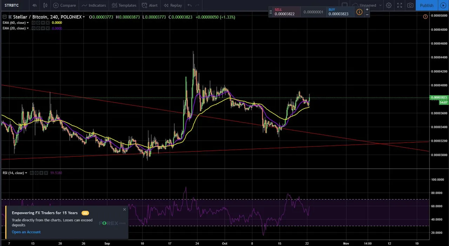Viewport: 449px width, 246px height.
Task: Increase order quantity with plus stepper
Action: (367, 9)
